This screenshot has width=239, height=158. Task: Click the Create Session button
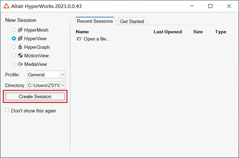[35, 96]
